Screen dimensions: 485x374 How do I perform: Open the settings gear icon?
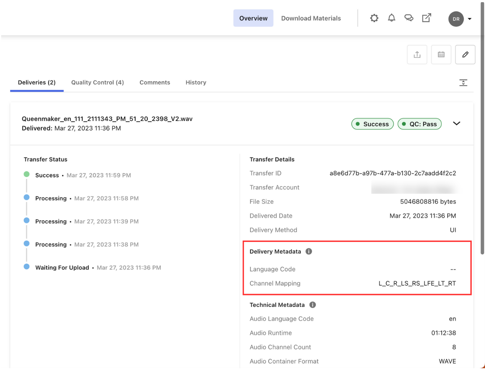(374, 18)
